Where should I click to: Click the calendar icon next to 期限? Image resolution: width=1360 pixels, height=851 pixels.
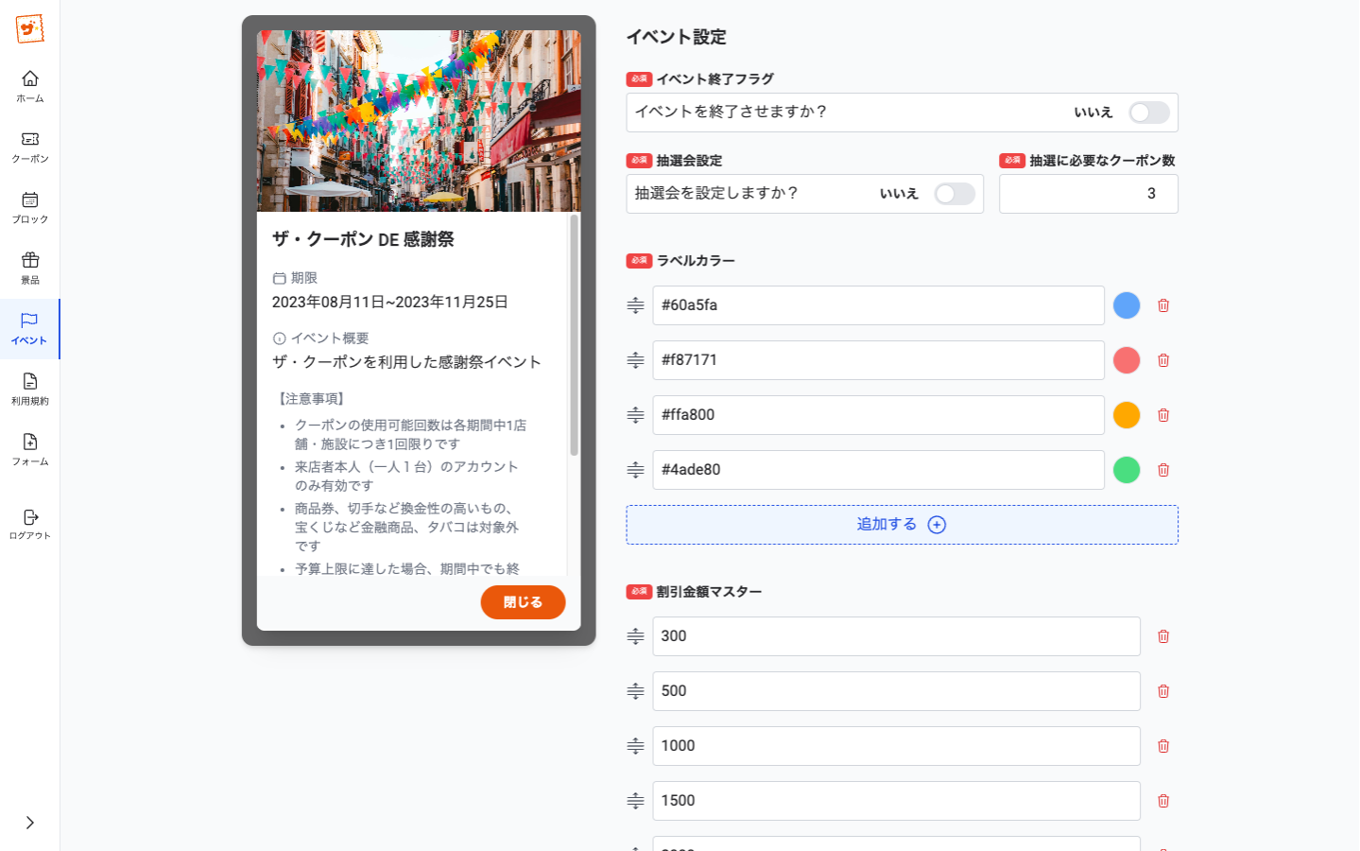[x=279, y=278]
